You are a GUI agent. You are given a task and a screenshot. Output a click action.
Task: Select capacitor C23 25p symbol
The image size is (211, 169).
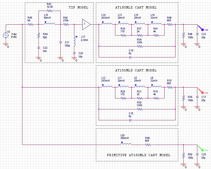pos(197,34)
